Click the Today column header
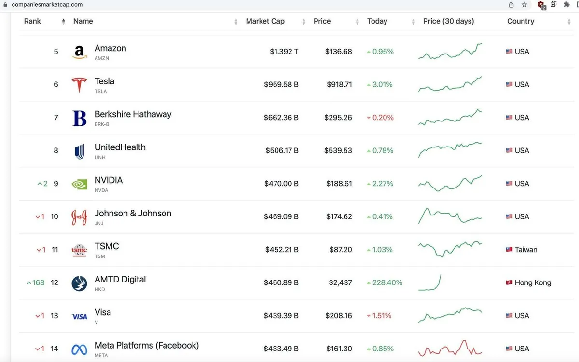Screen dimensions: 579x362 coord(377,21)
